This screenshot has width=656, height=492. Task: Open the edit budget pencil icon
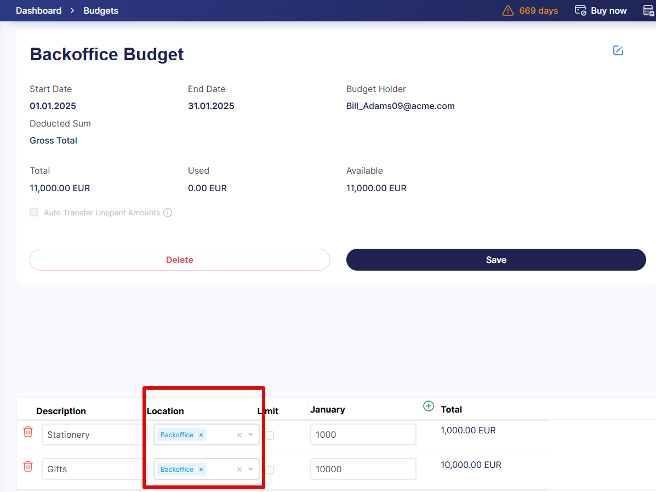[x=618, y=50]
